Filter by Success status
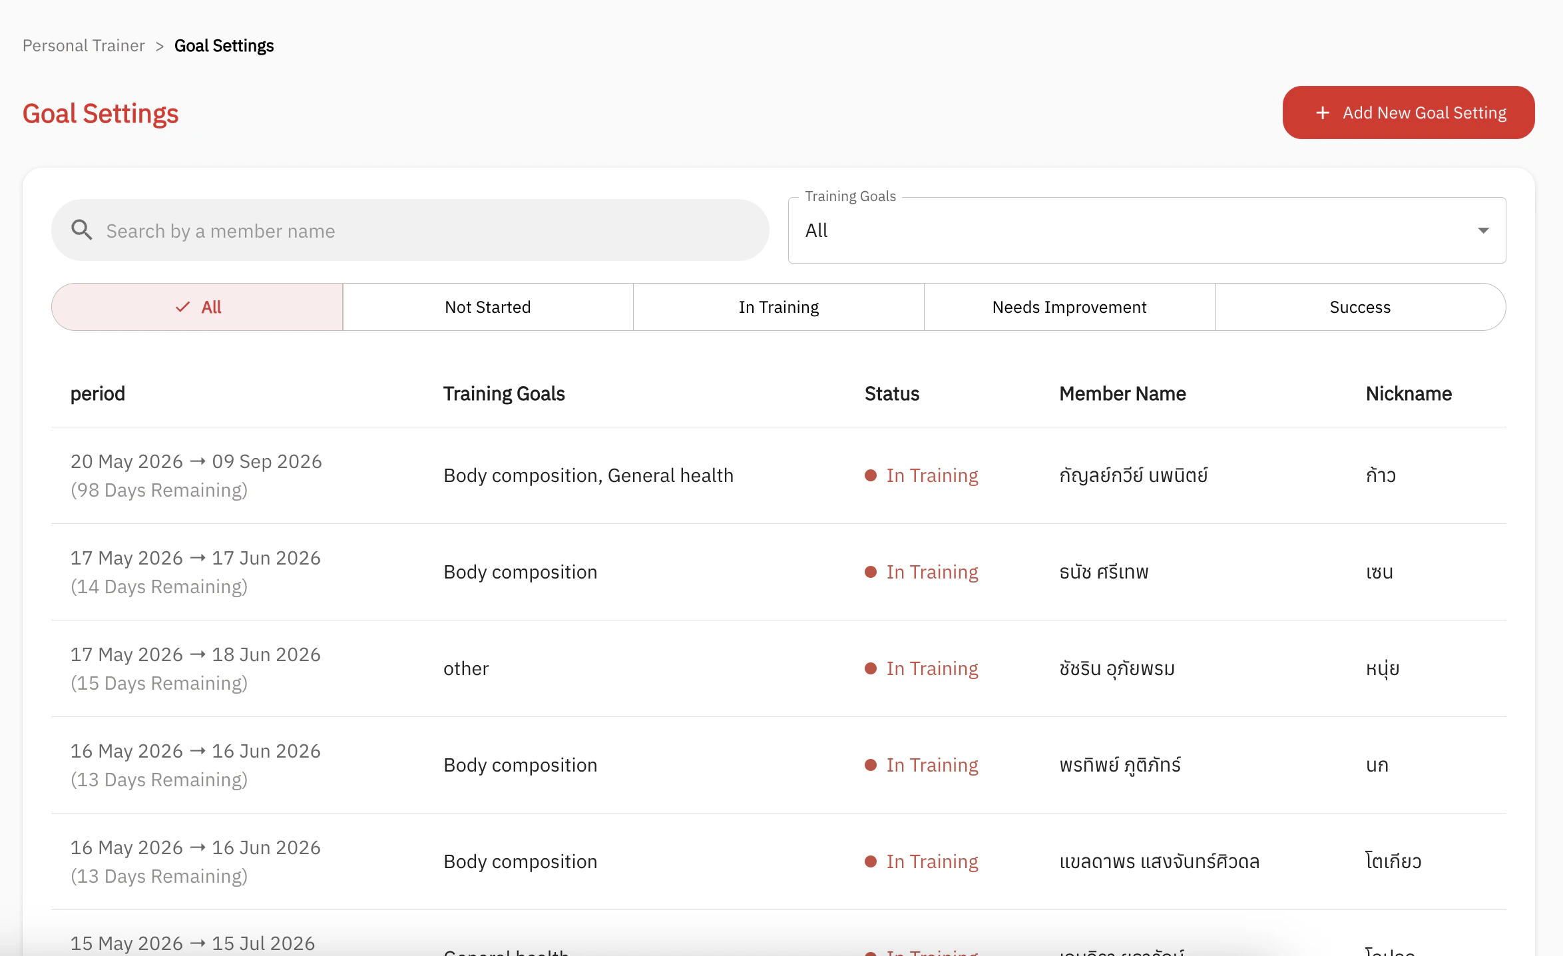The width and height of the screenshot is (1563, 956). click(x=1360, y=307)
